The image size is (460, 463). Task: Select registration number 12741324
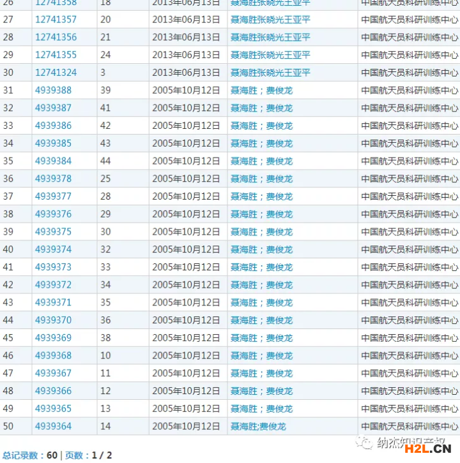click(x=56, y=73)
